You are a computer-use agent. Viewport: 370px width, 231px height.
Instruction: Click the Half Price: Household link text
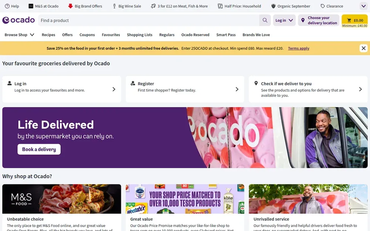[x=243, y=6]
